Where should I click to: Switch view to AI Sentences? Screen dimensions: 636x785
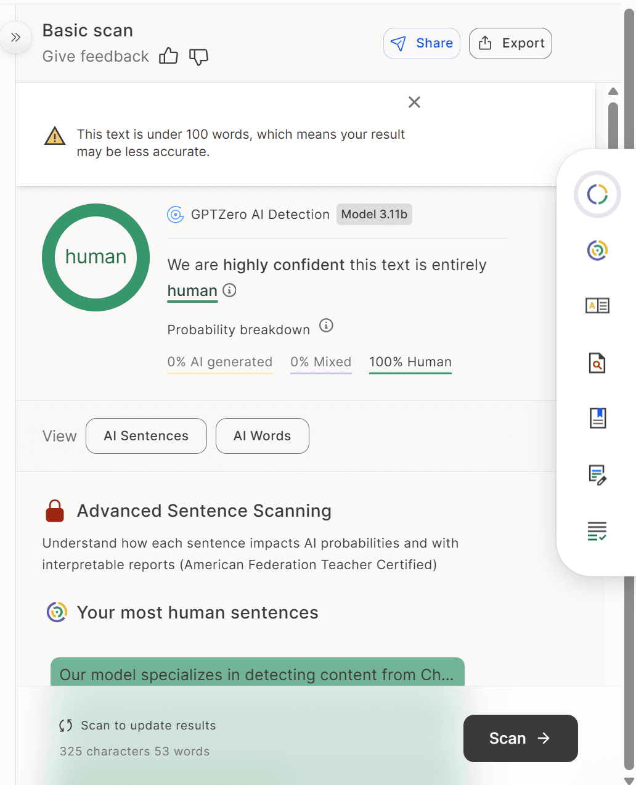click(146, 436)
